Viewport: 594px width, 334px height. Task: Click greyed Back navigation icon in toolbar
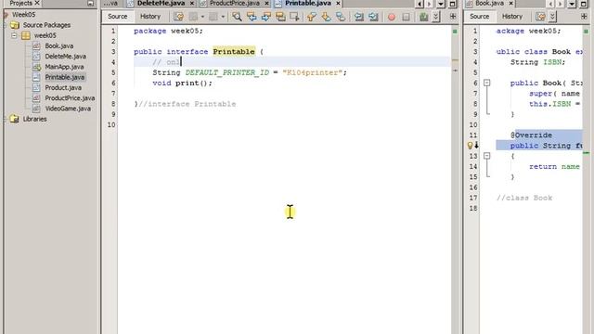coord(193,17)
